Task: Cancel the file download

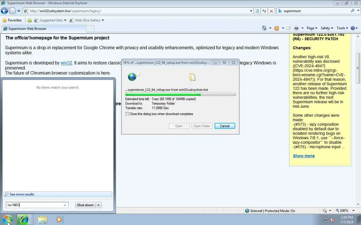Action: (225, 126)
